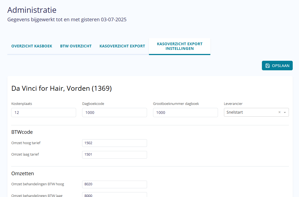The width and height of the screenshot is (299, 197).
Task: Go to the Kasoverzicht Export tab
Action: (x=122, y=46)
